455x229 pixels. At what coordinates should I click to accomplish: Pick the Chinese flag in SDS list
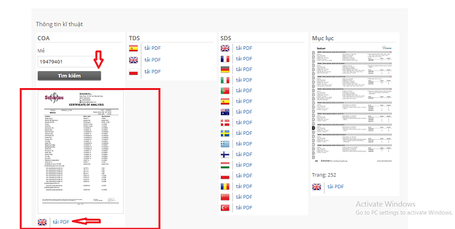point(225,197)
